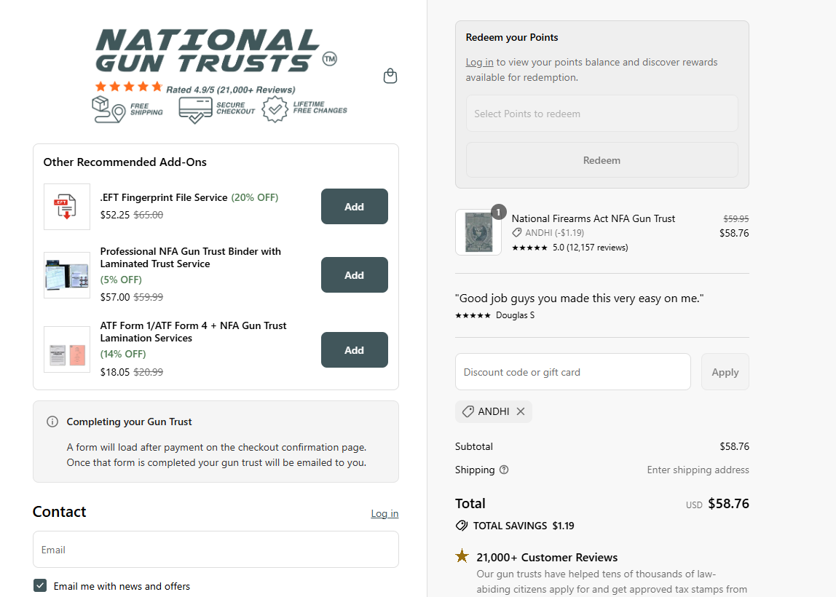Click the Rated 4.9/5 (21,000+ Reviews) text

(230, 90)
